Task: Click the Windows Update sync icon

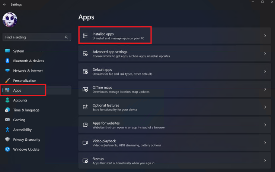Action: (7, 150)
